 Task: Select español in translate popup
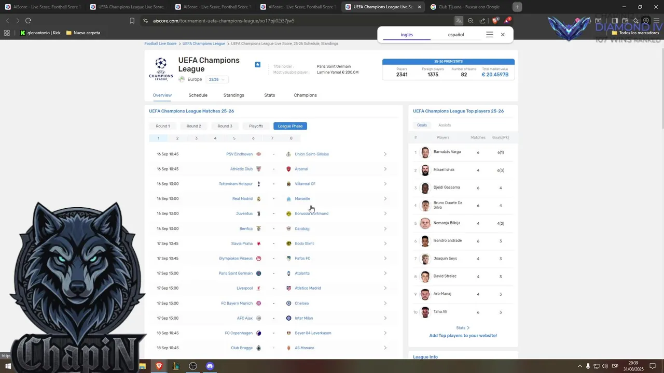[x=455, y=35]
